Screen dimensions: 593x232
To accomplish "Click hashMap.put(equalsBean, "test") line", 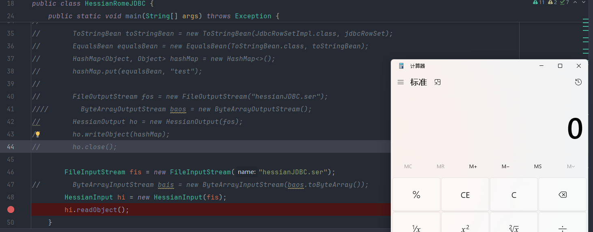I will click(x=137, y=71).
